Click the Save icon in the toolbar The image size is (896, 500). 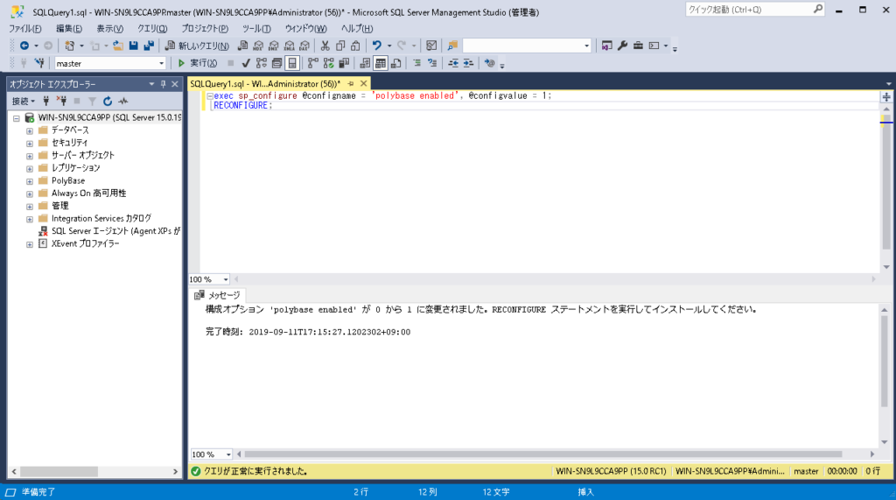(x=134, y=46)
